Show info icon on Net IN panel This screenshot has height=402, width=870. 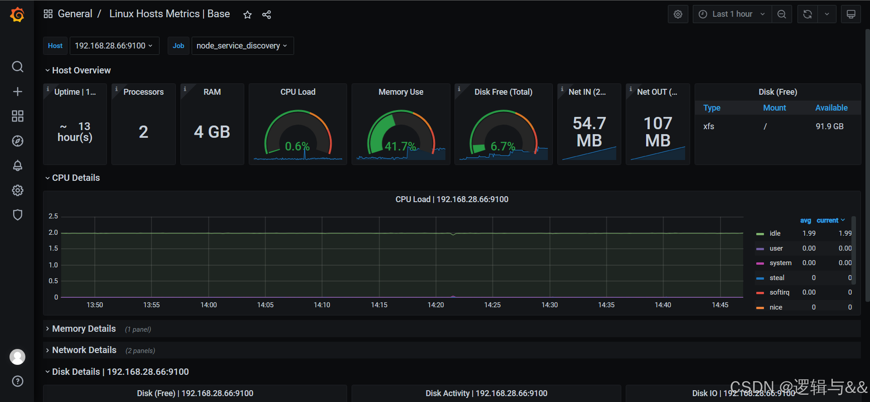562,89
